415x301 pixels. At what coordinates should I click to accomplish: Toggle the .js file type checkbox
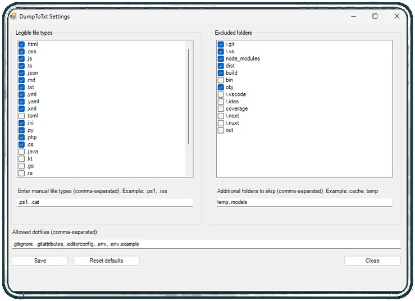[x=22, y=58]
